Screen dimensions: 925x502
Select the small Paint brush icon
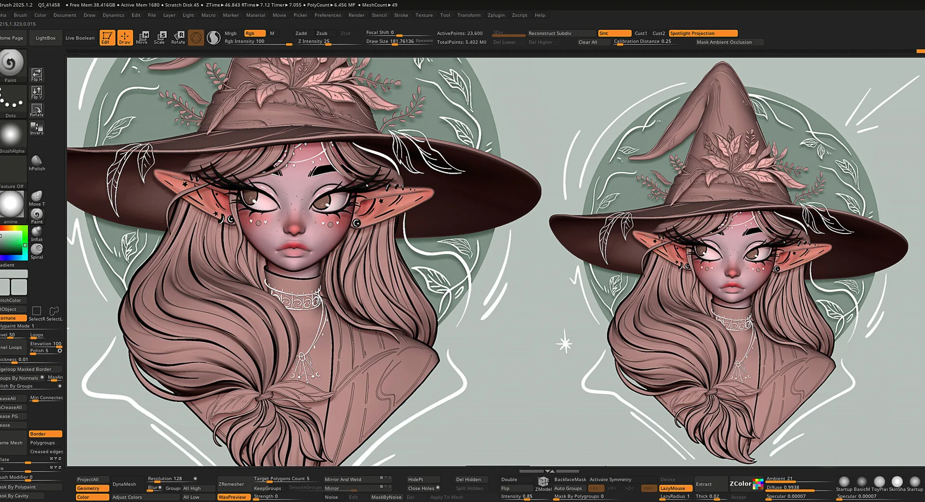(37, 217)
